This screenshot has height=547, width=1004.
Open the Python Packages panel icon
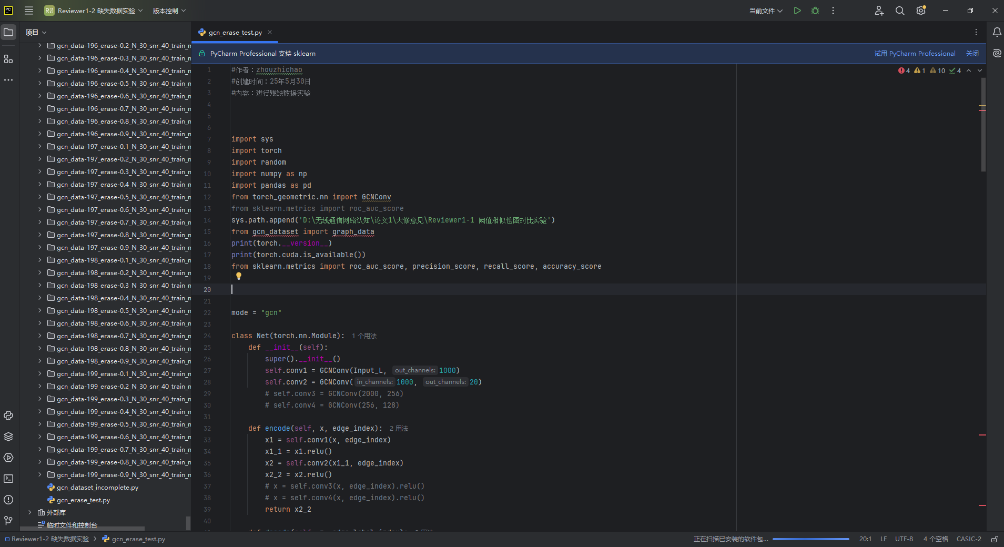click(8, 437)
